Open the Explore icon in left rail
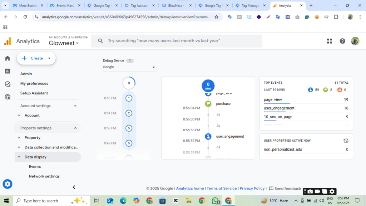 (8, 84)
